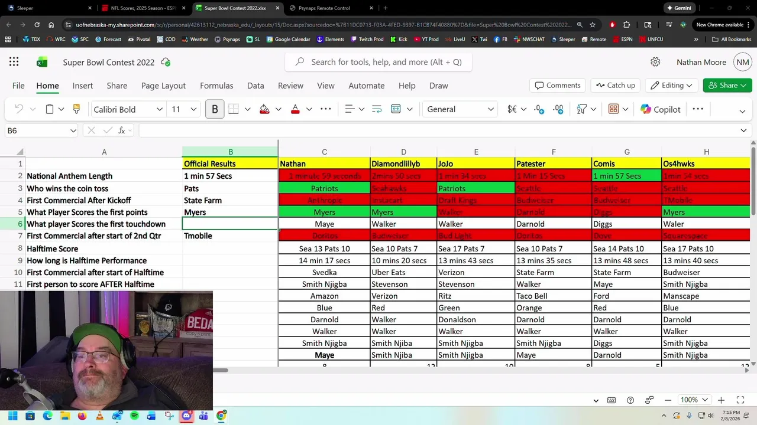Open the ribbon overflow ellipsis after Copilot
This screenshot has width=757, height=425.
[x=698, y=109]
